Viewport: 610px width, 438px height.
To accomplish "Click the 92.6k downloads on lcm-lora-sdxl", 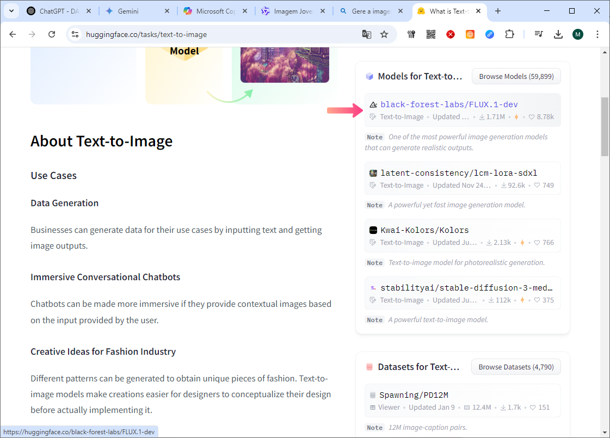I will pos(513,185).
